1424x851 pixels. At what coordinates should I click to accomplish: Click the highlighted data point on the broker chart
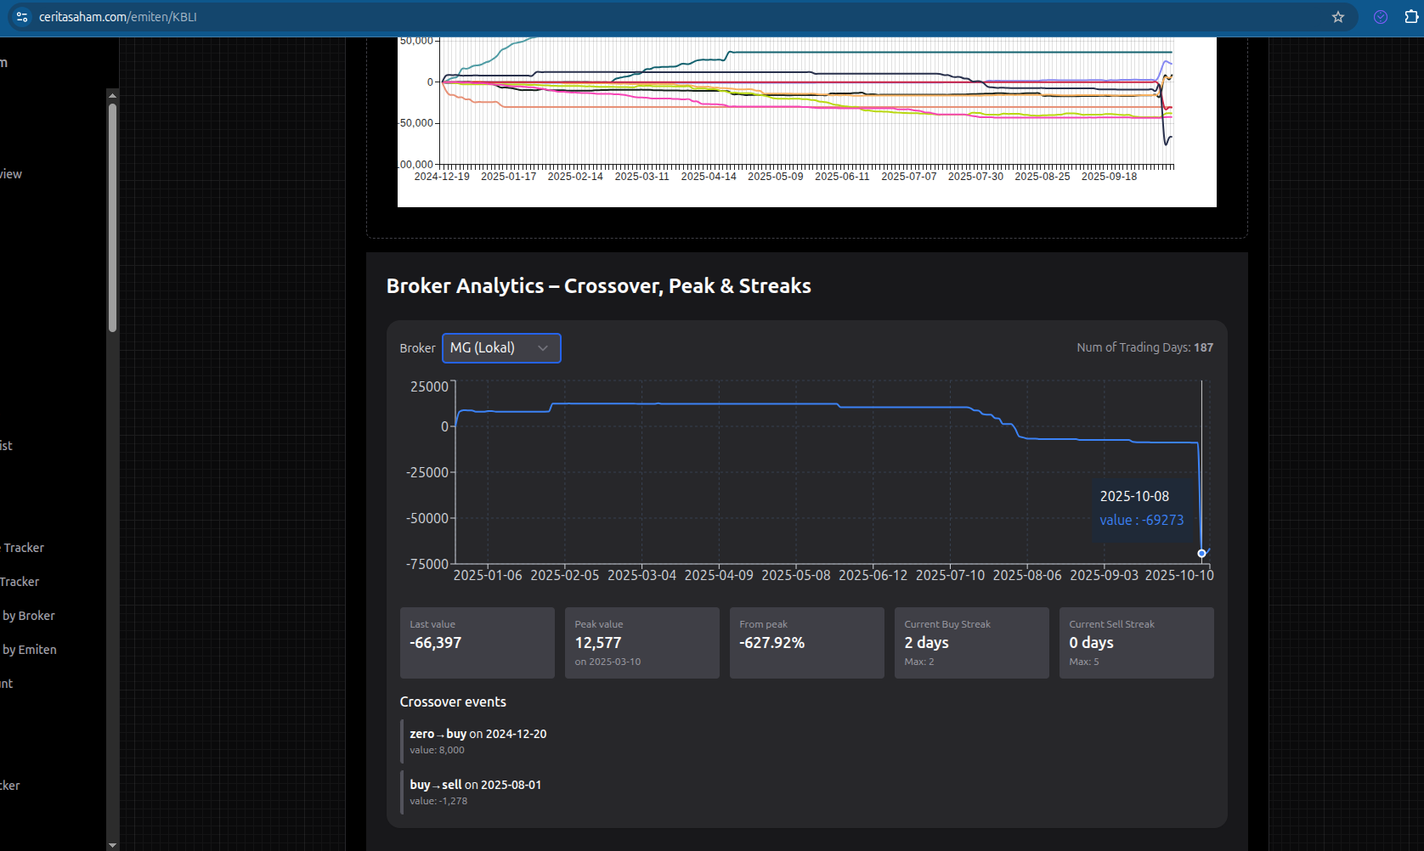1201,553
